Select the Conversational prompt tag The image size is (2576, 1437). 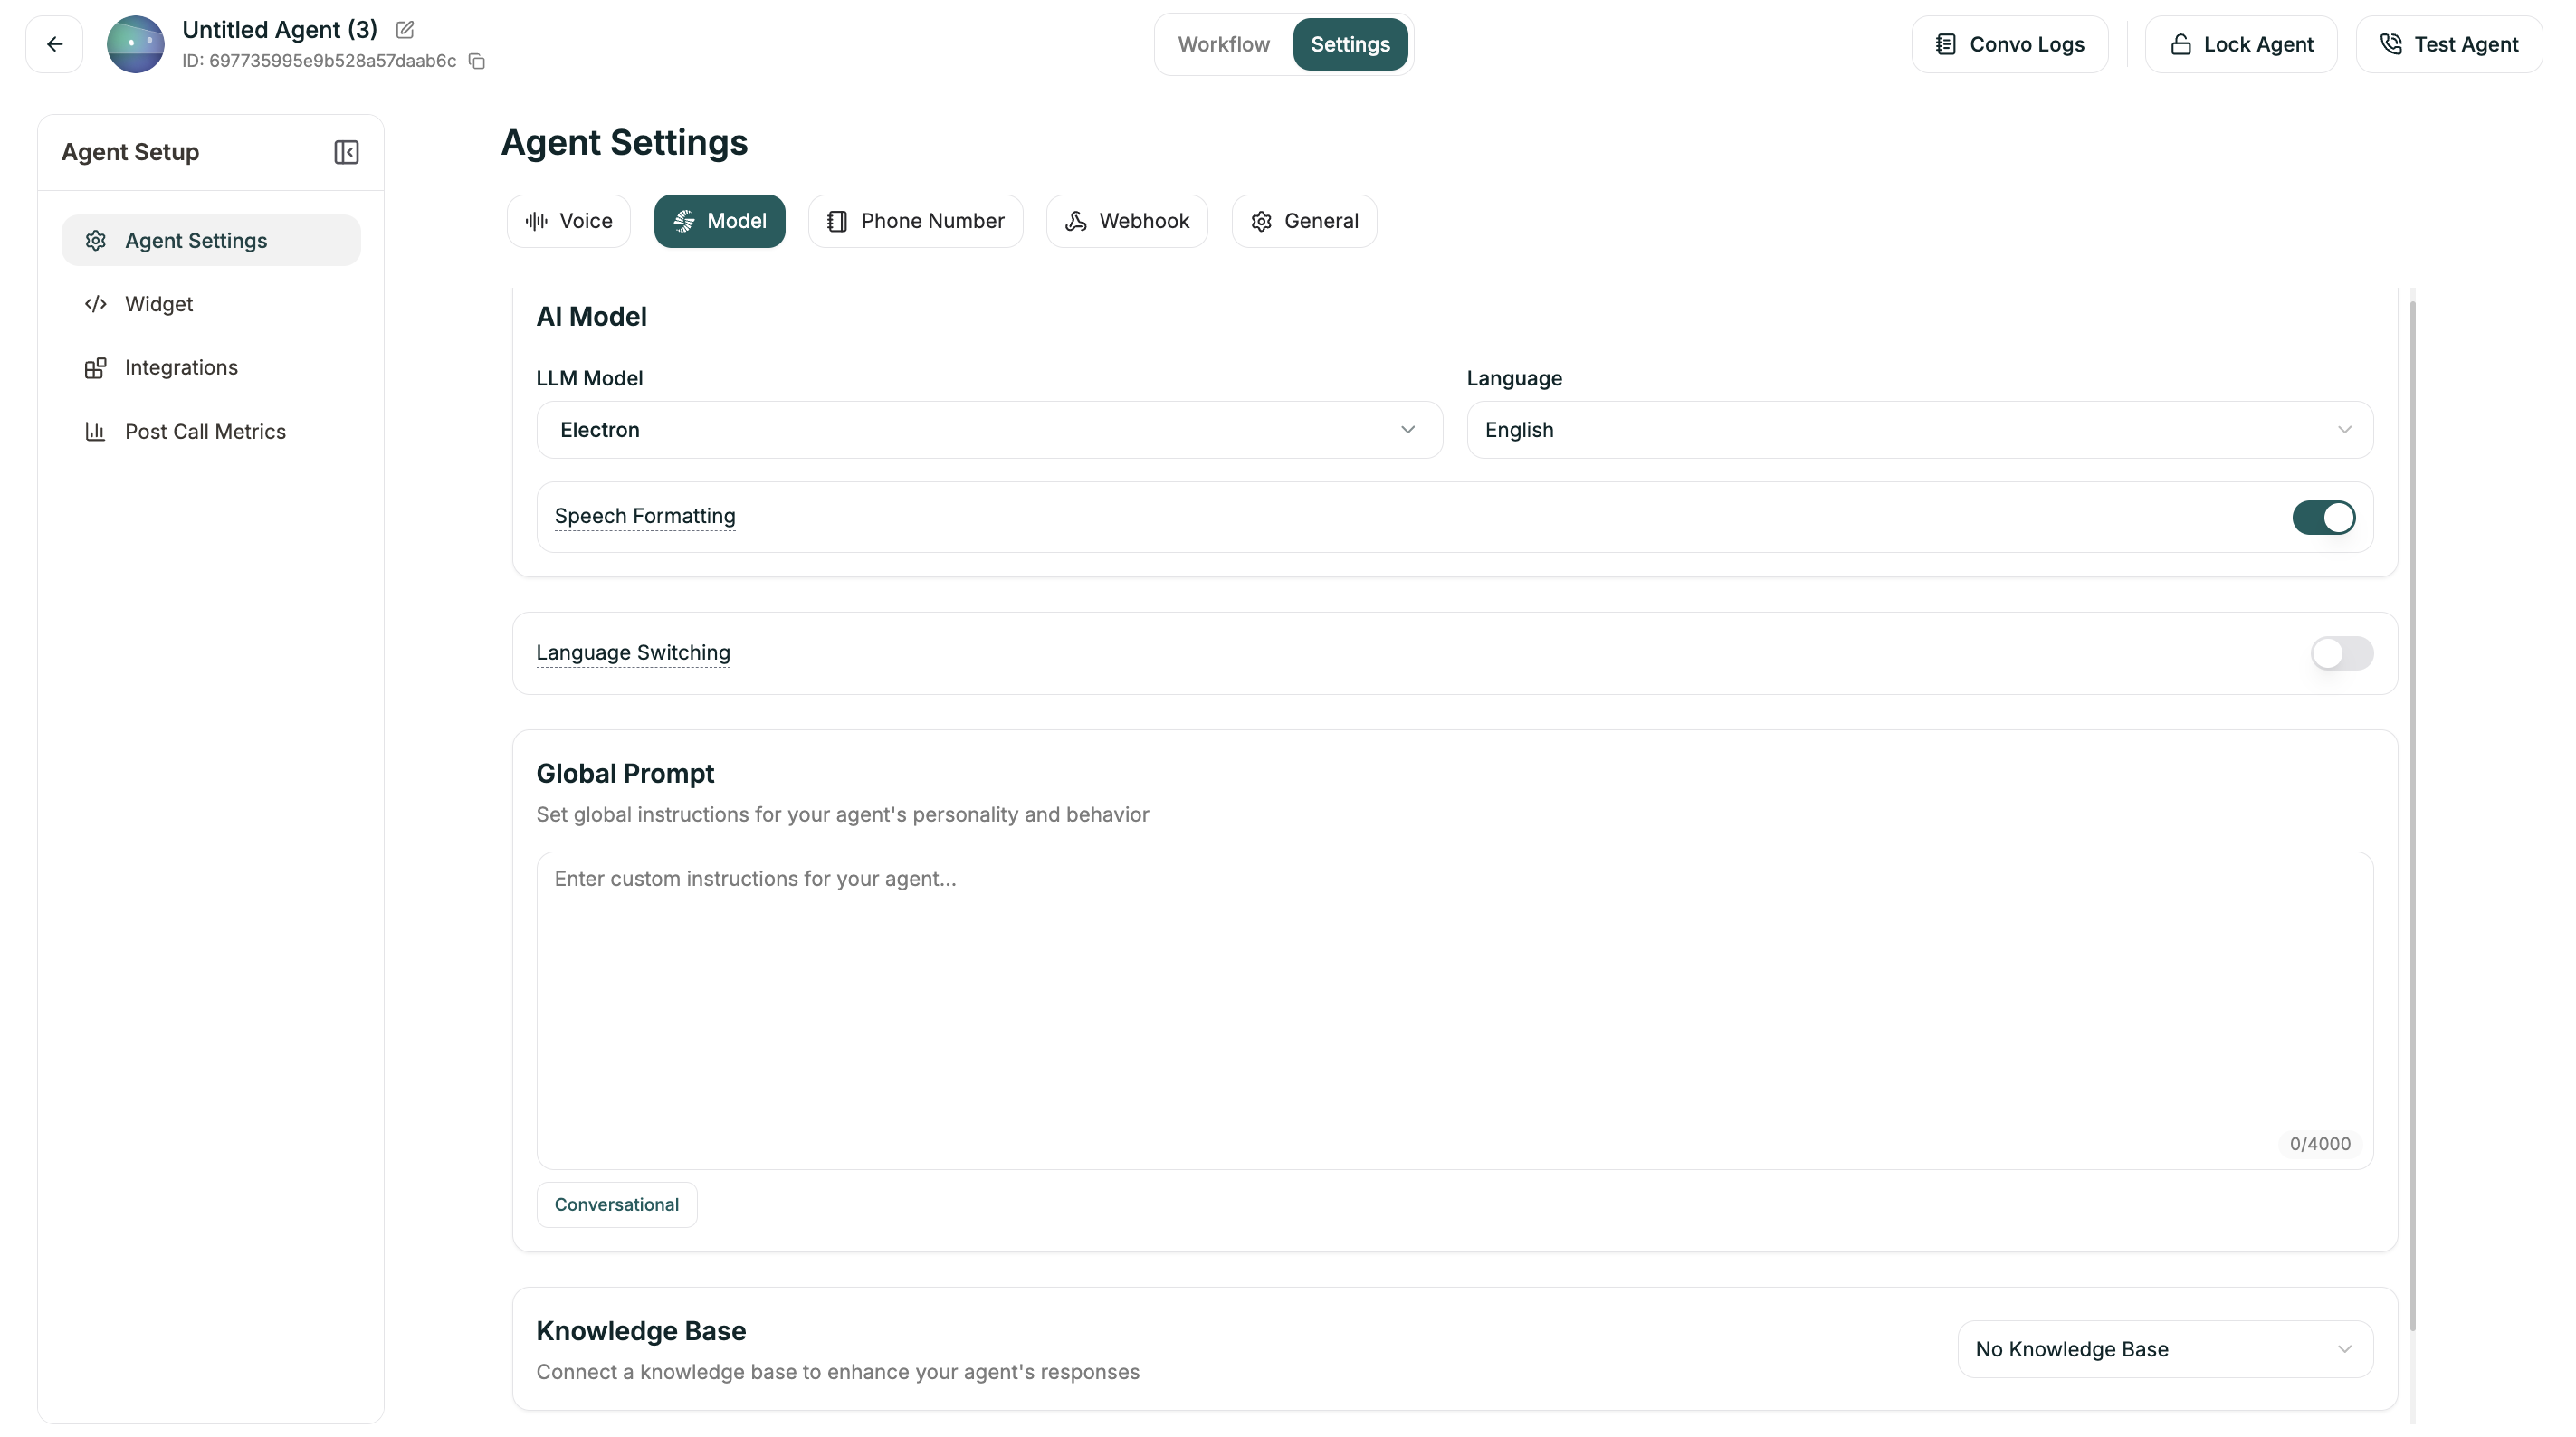click(616, 1204)
